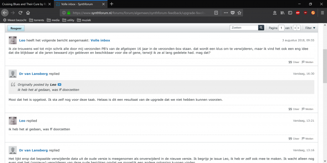
Task: Click Dr van Lansberg avatar on 16:30 reply
Action: (13, 74)
